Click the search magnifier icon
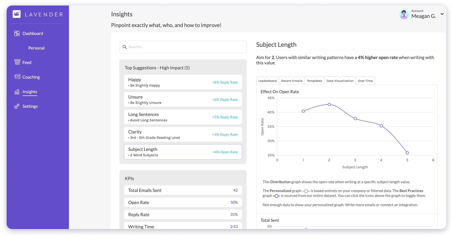The image size is (453, 237). point(125,47)
